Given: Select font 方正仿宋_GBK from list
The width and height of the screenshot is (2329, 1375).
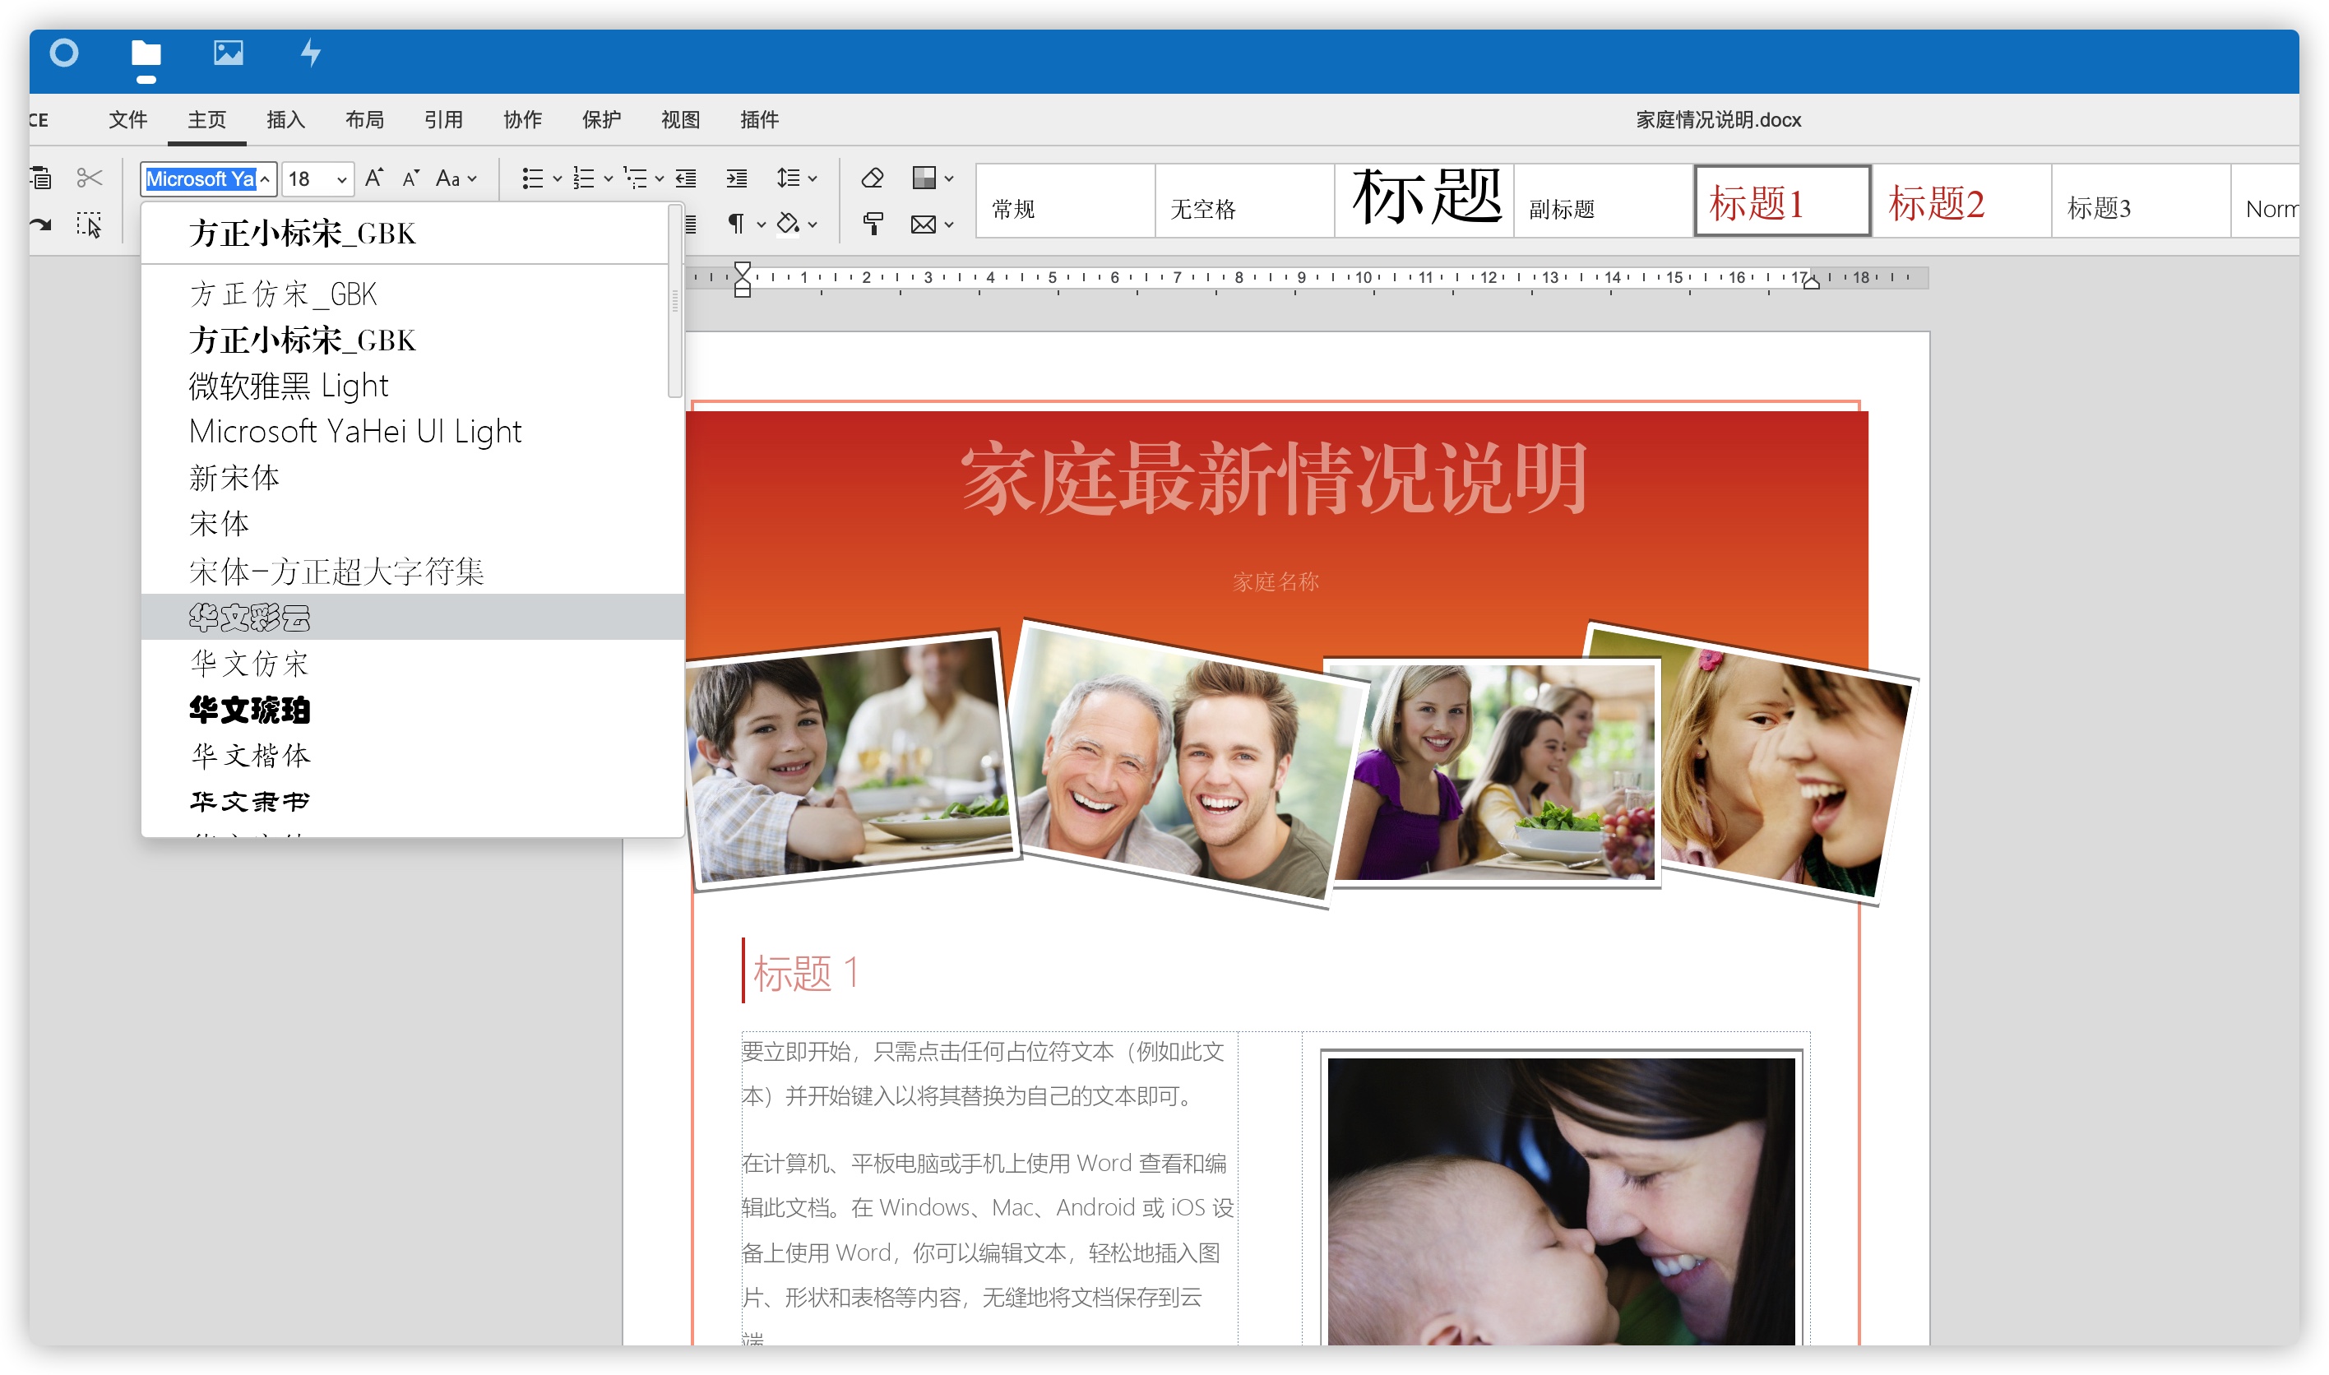Looking at the screenshot, I should [405, 294].
